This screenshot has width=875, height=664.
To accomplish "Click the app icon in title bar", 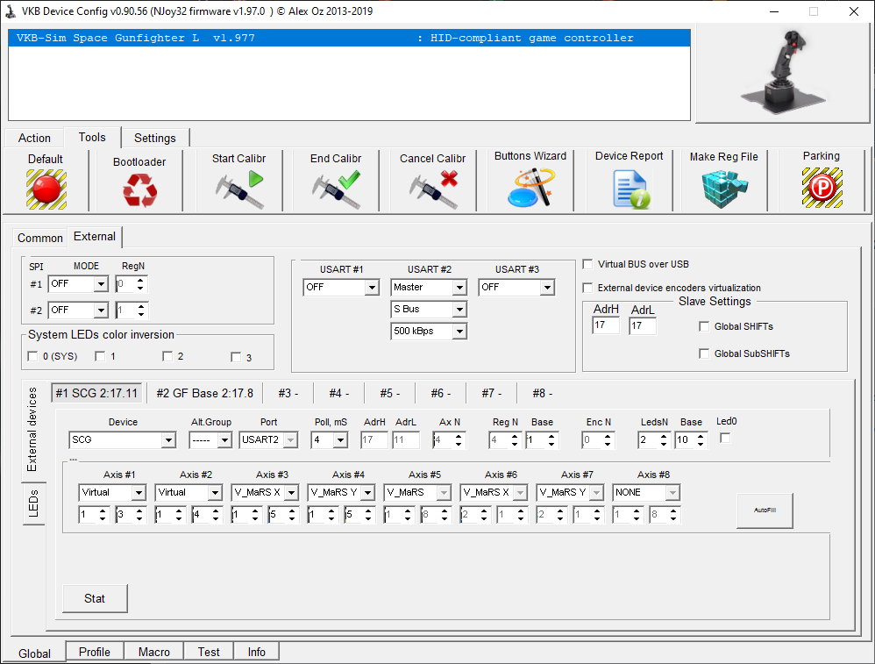I will (10, 11).
